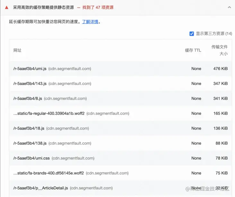This screenshot has height=197, width=235.
Task: Click the 136 KiB size value
Action: (221, 128)
